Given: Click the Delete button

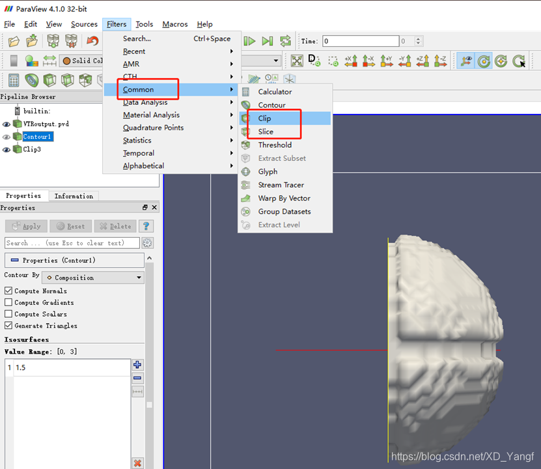Looking at the screenshot, I should pyautogui.click(x=115, y=226).
